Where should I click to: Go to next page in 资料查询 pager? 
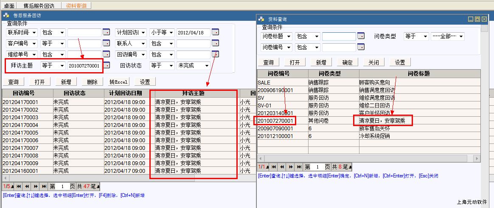291,167
